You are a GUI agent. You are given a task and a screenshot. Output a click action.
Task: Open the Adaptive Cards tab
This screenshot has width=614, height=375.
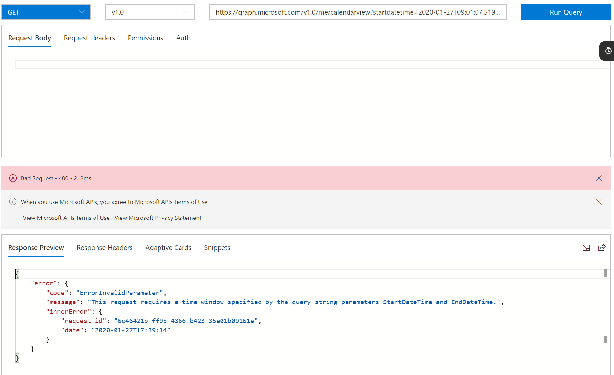(x=168, y=248)
